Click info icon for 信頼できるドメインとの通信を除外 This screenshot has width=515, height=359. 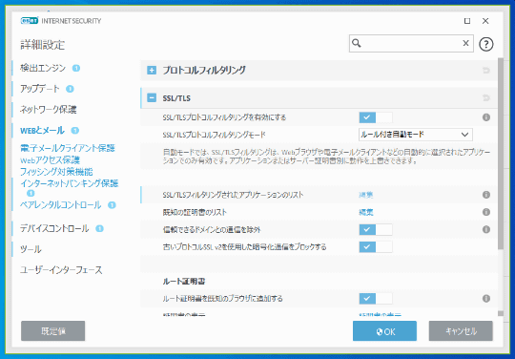(x=486, y=229)
